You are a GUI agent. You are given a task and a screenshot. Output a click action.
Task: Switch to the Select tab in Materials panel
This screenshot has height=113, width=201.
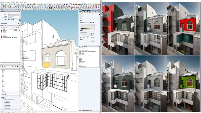point(80,18)
